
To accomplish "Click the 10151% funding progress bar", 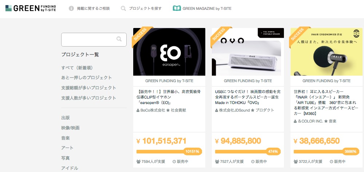I will 169,152.
